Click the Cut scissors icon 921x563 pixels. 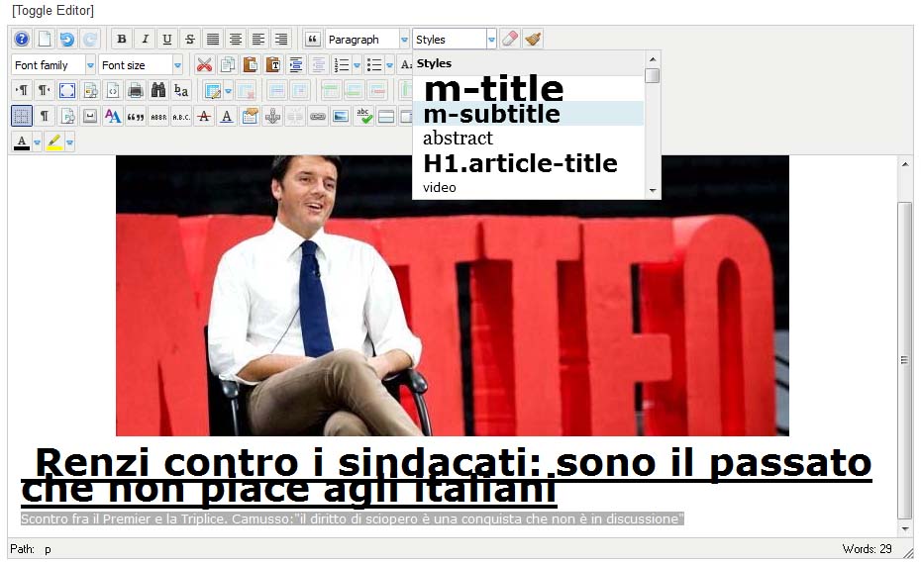click(204, 65)
